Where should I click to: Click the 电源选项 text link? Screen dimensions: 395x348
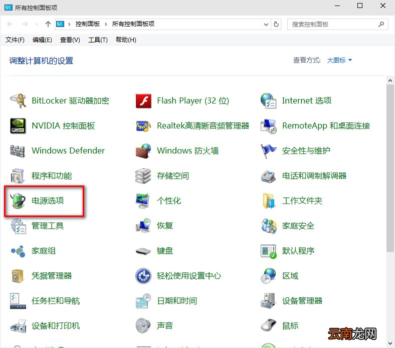click(48, 201)
